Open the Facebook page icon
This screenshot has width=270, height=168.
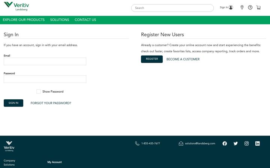(225, 143)
